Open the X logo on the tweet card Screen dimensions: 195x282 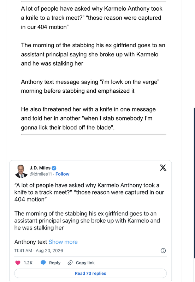163,168
